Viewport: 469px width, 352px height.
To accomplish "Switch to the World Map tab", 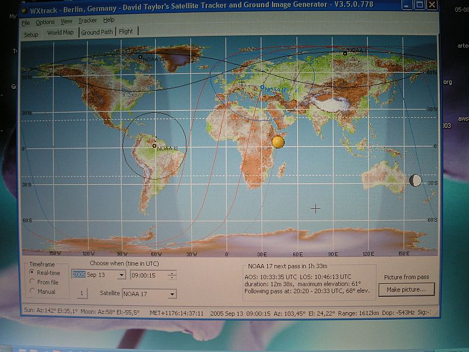I will click(60, 32).
